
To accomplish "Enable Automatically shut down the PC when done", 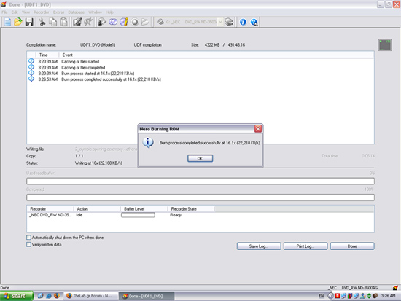I will click(29, 238).
